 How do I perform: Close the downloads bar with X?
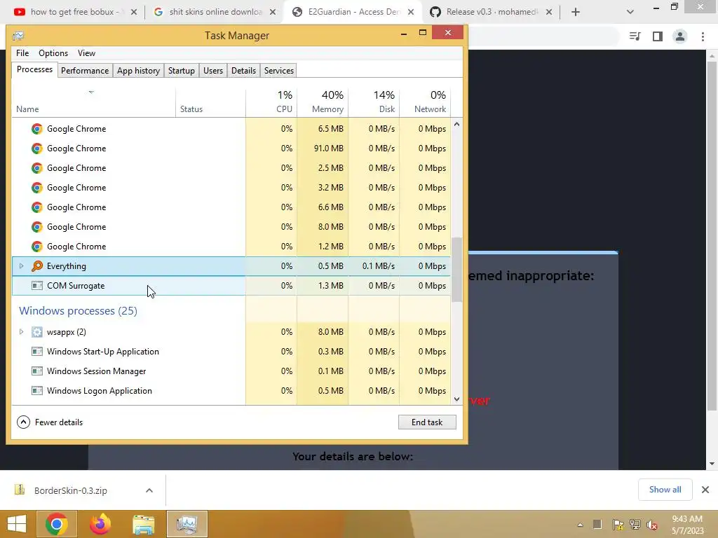[x=705, y=490]
